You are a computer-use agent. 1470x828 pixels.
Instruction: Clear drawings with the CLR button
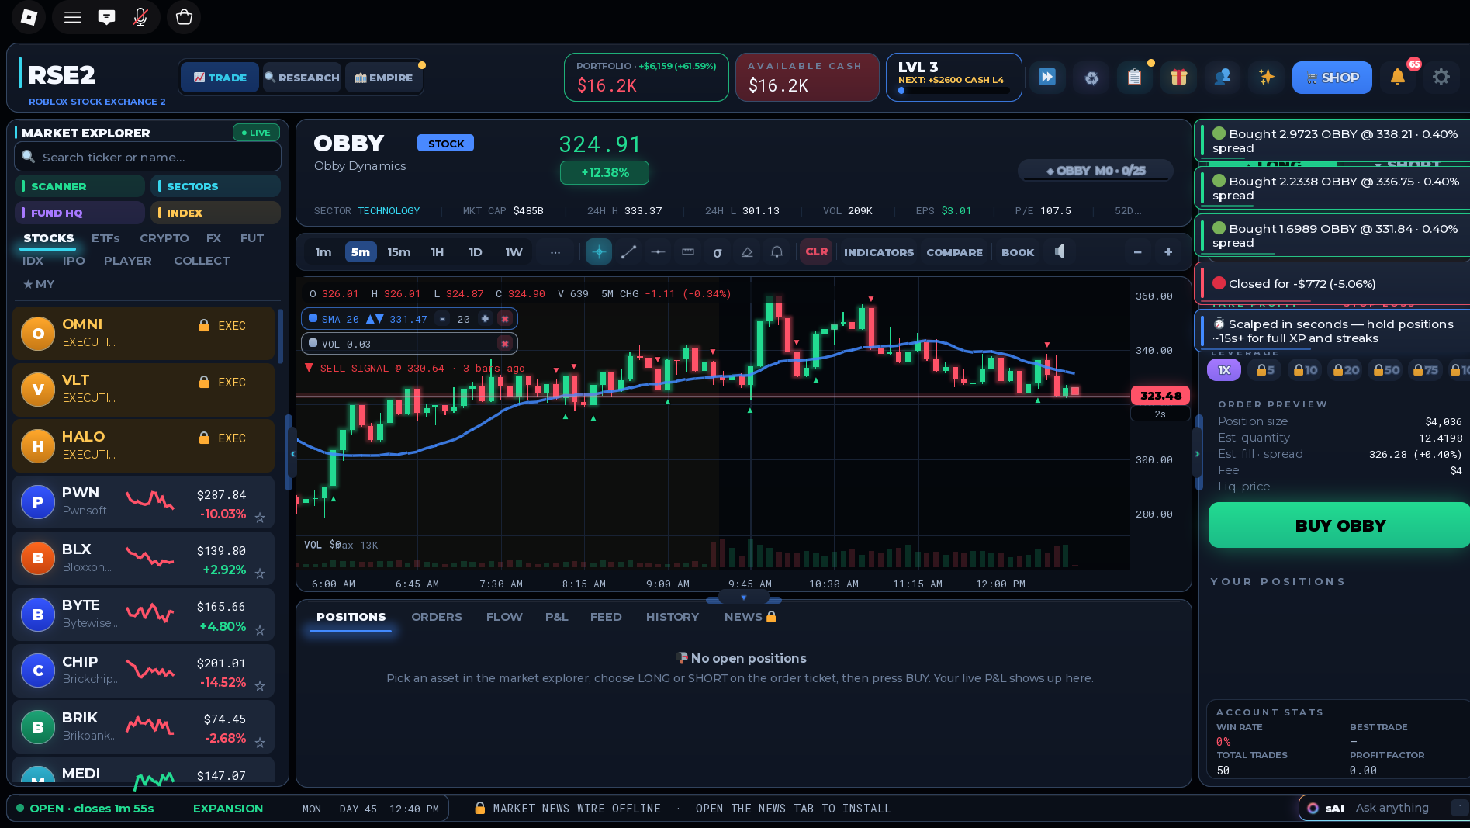click(816, 252)
